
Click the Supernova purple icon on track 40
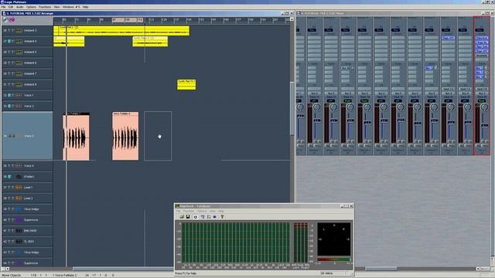pos(19,220)
